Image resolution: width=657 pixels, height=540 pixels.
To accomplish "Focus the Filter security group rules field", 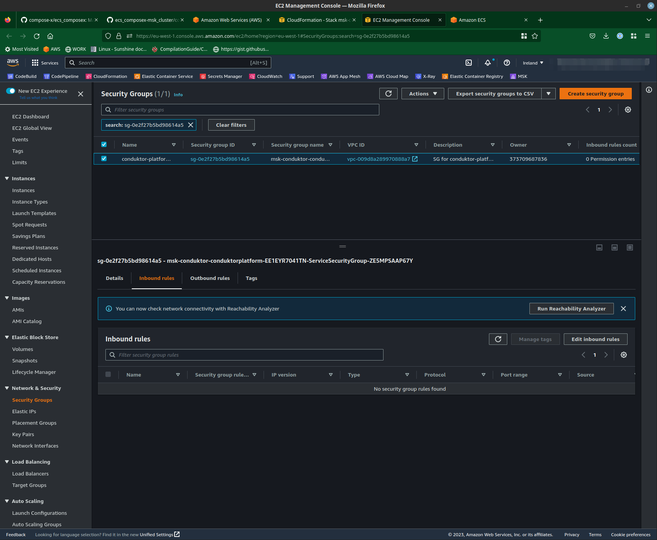I will (244, 355).
